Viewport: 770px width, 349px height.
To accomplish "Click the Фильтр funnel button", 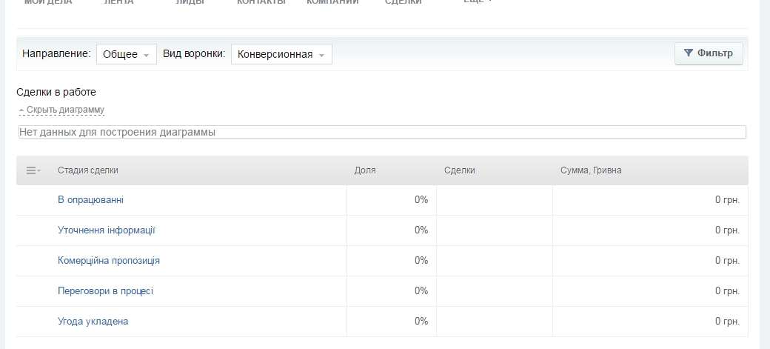I will (x=709, y=53).
